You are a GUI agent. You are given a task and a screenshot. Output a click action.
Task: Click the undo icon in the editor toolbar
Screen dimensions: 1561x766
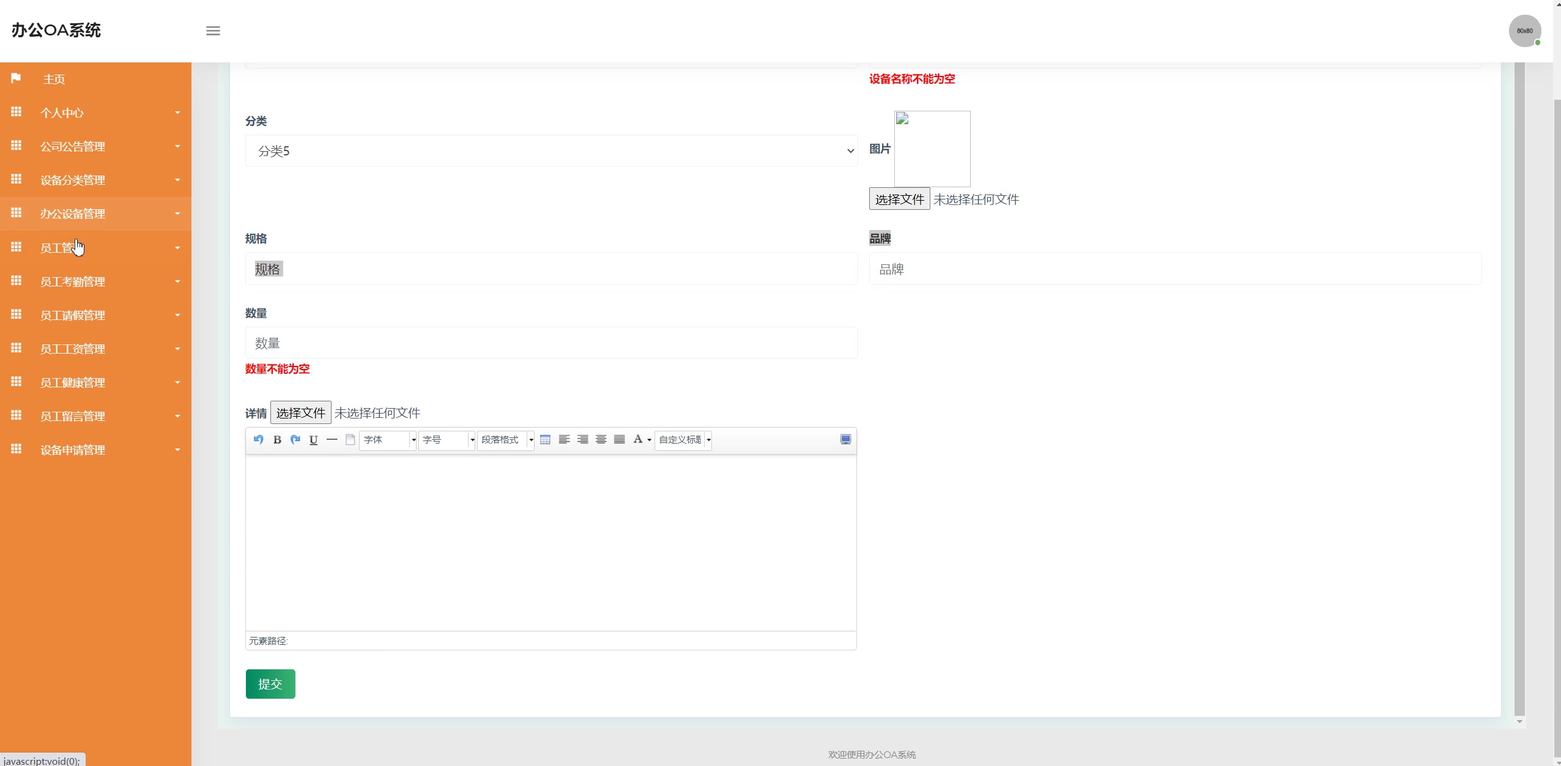(258, 439)
